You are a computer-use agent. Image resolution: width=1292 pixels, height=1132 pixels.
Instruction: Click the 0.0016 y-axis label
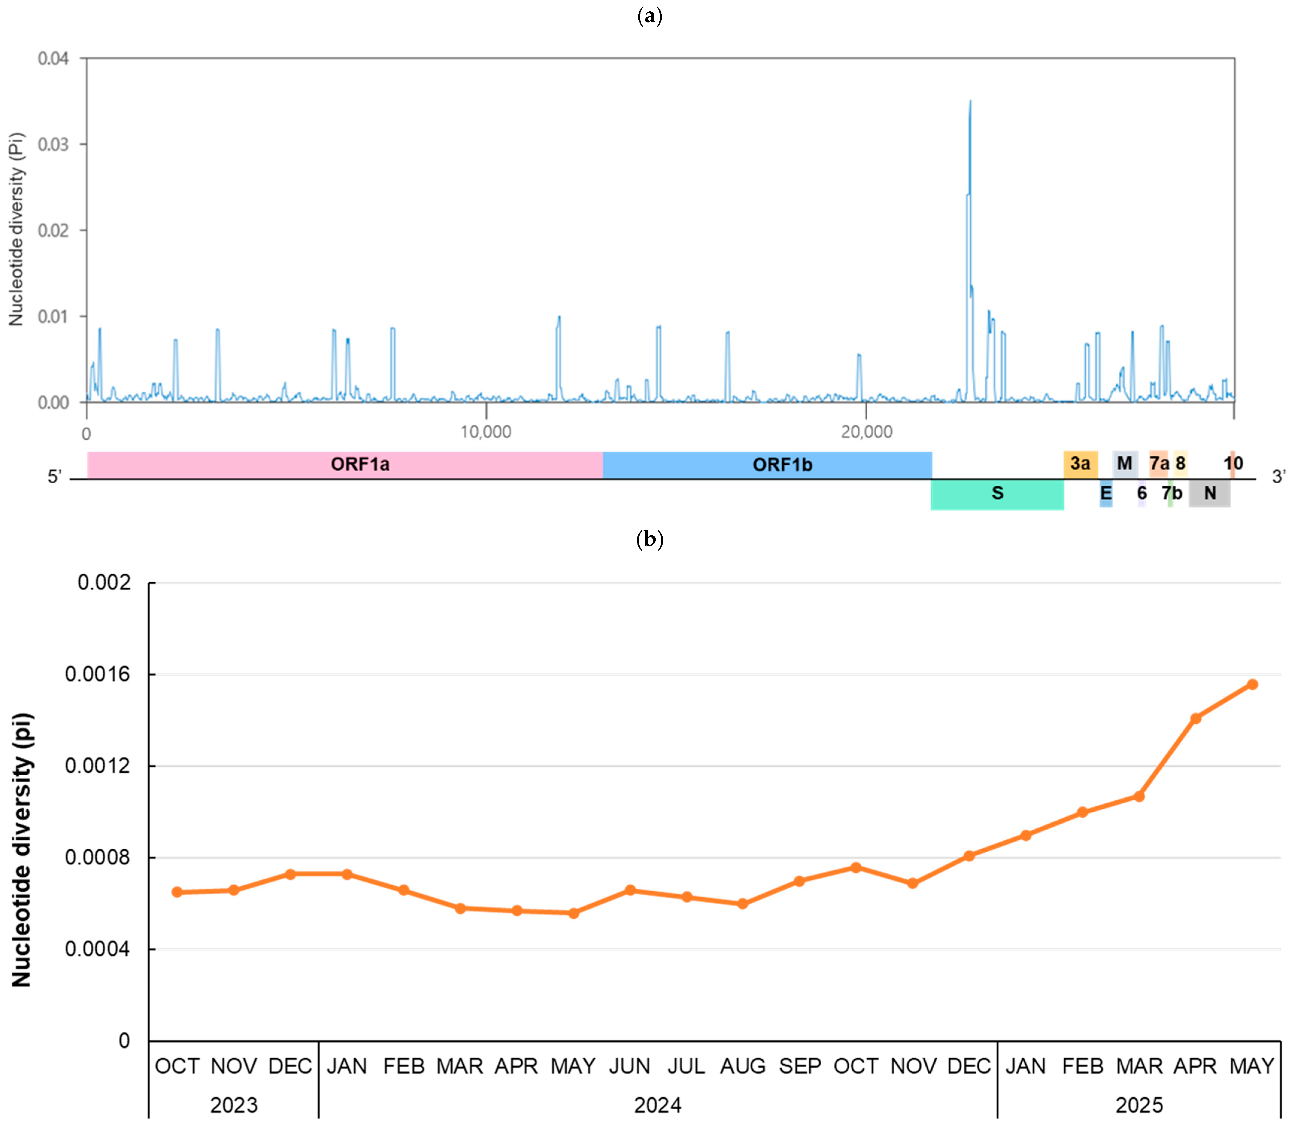click(x=98, y=674)
